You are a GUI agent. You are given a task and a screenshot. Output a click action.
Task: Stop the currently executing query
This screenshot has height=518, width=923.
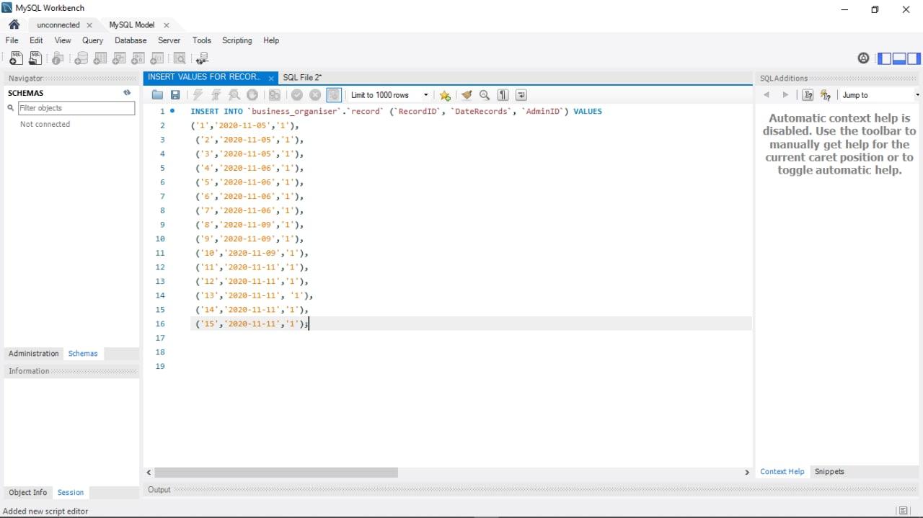click(x=252, y=94)
